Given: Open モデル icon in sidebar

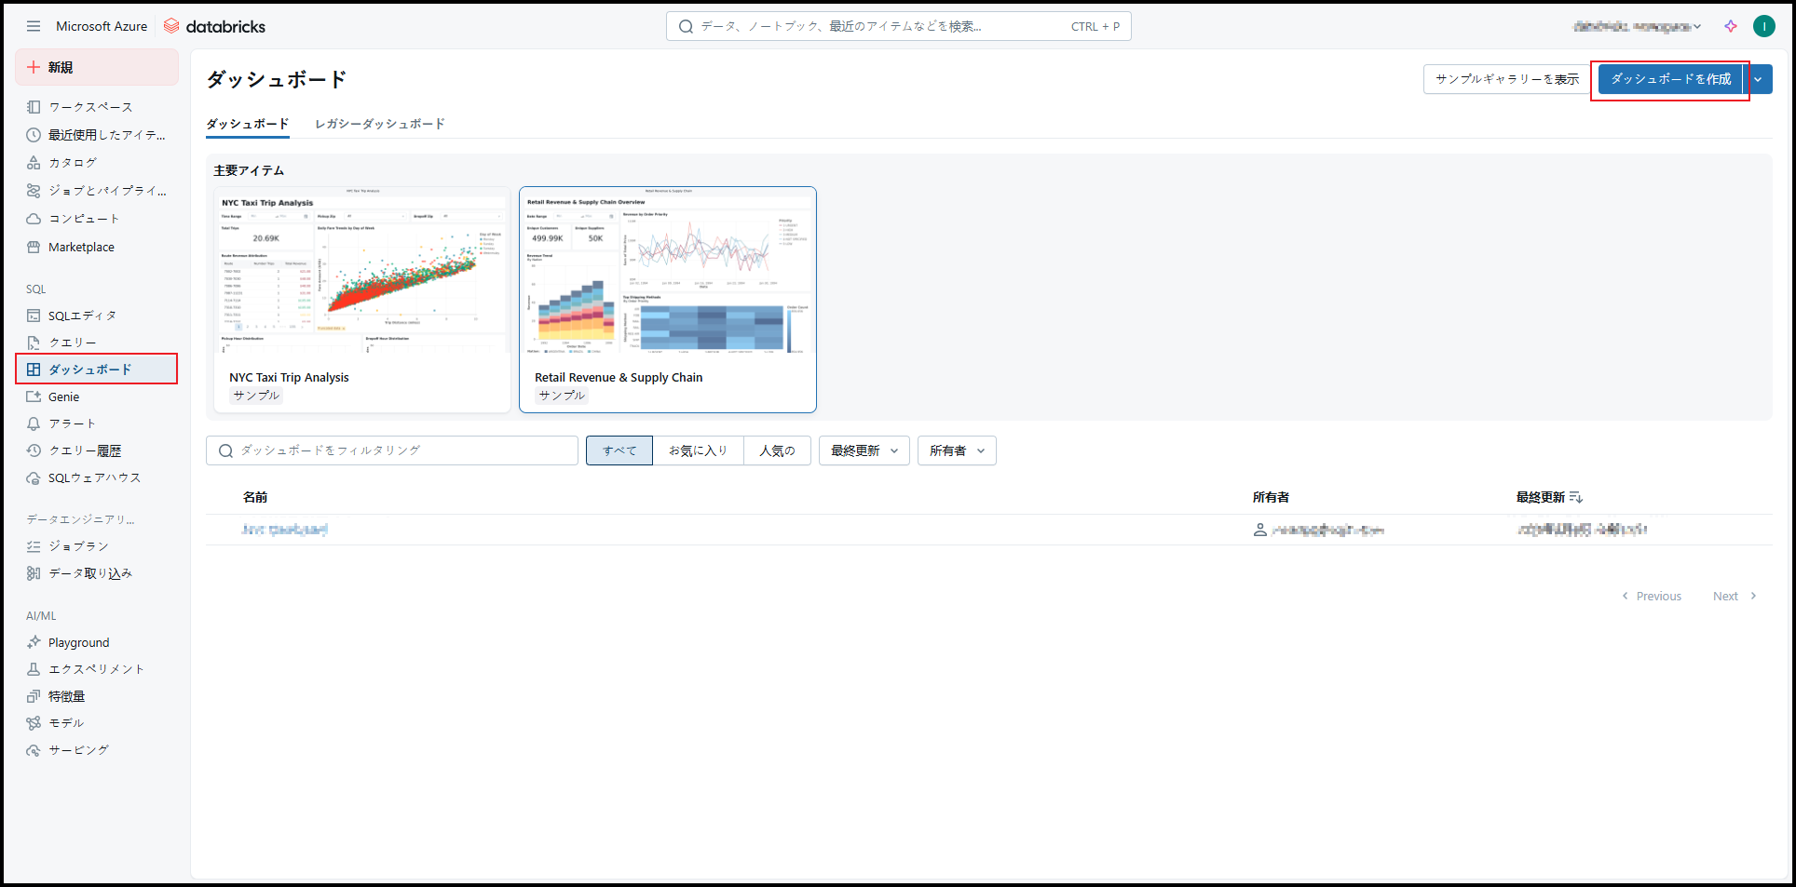Looking at the screenshot, I should pyautogui.click(x=34, y=723).
